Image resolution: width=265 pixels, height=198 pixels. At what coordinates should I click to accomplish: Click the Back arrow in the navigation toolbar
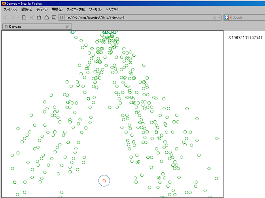(x=6, y=17)
